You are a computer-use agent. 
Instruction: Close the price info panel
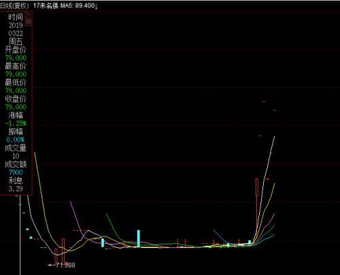(x=29, y=14)
